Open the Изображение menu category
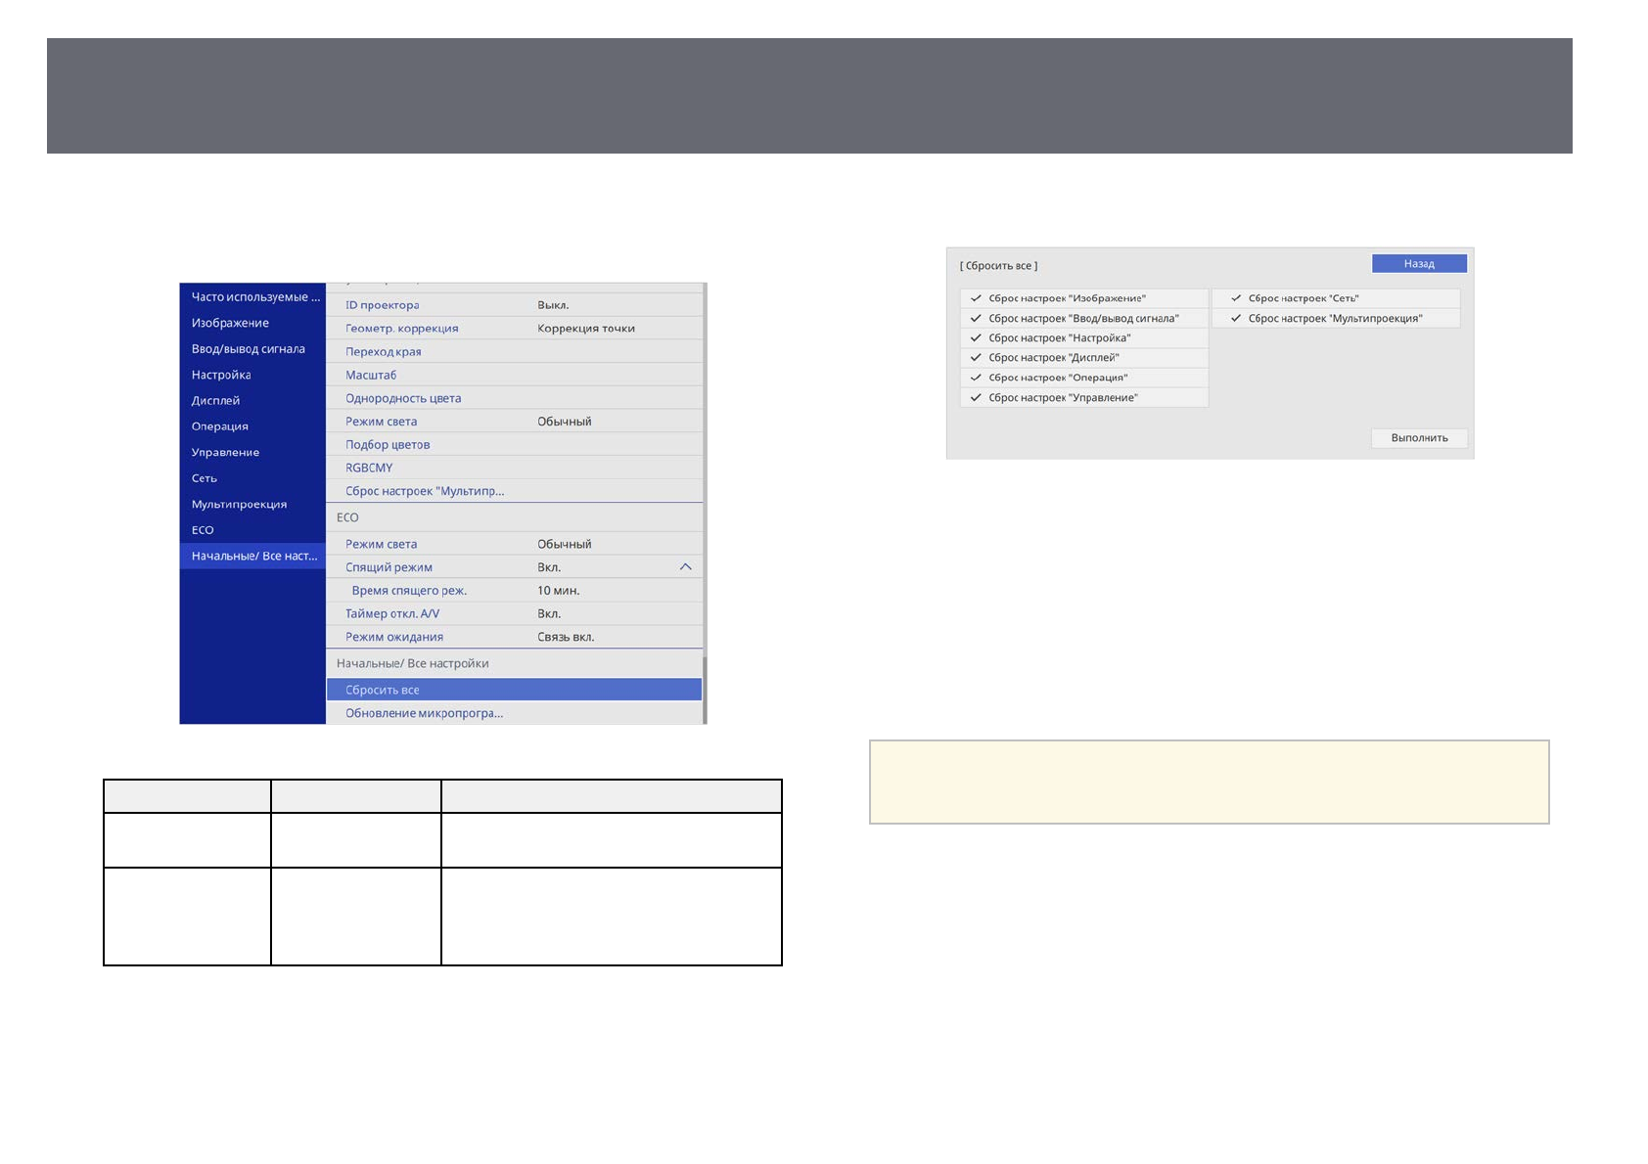The height and width of the screenshot is (1164, 1648). click(230, 323)
